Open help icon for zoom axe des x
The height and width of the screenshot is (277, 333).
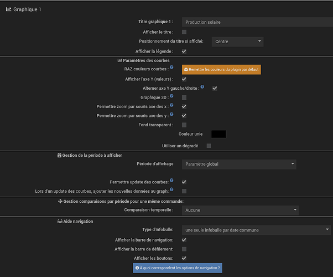(x=171, y=105)
